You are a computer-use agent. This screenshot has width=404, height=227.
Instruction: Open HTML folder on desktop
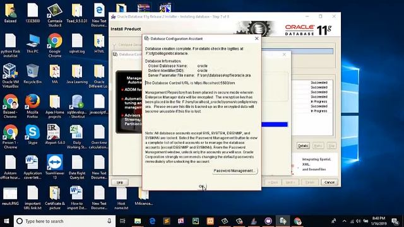pos(99,44)
